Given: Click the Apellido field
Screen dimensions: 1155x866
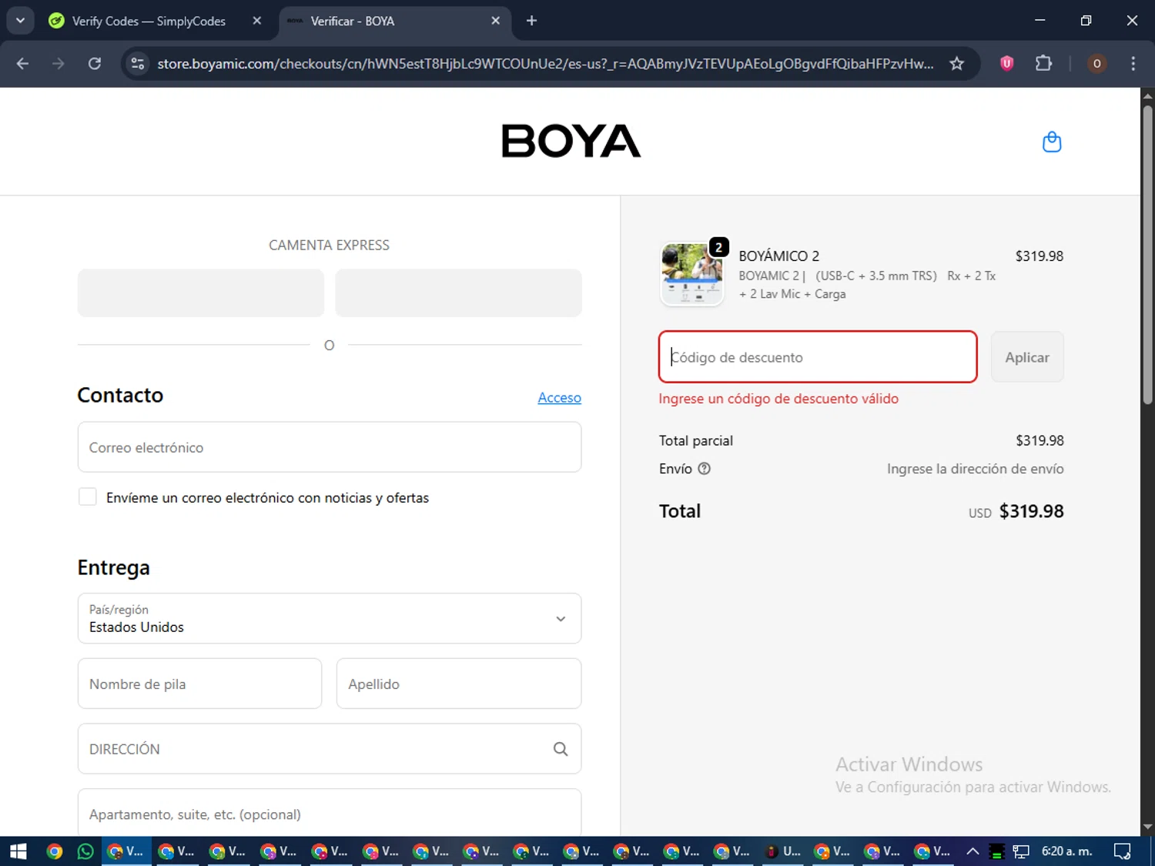Looking at the screenshot, I should [x=459, y=684].
